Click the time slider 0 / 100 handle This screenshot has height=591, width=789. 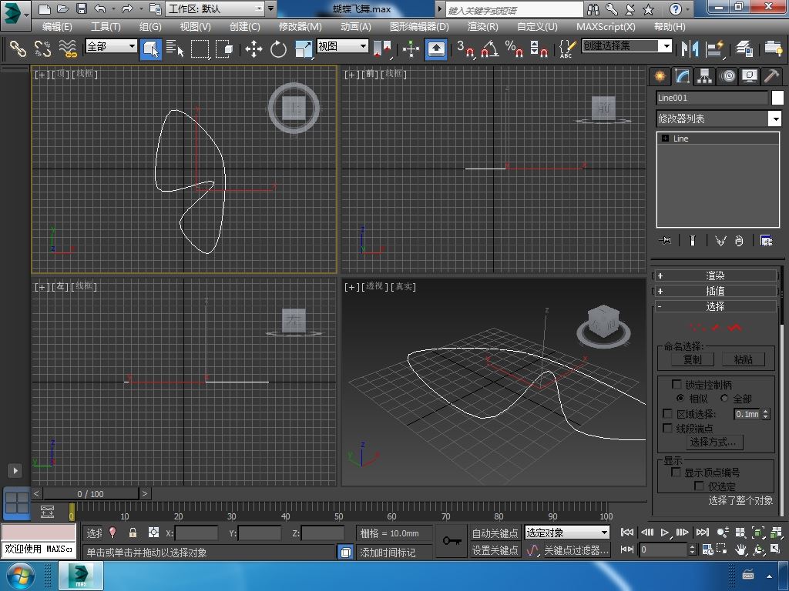click(91, 494)
